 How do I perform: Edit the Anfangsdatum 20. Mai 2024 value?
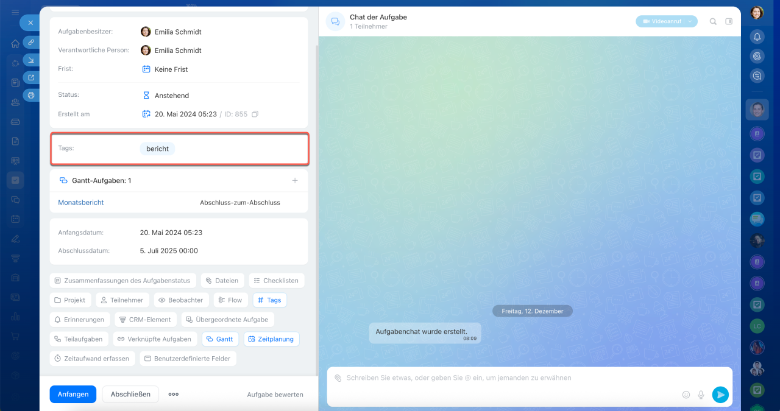coord(171,233)
